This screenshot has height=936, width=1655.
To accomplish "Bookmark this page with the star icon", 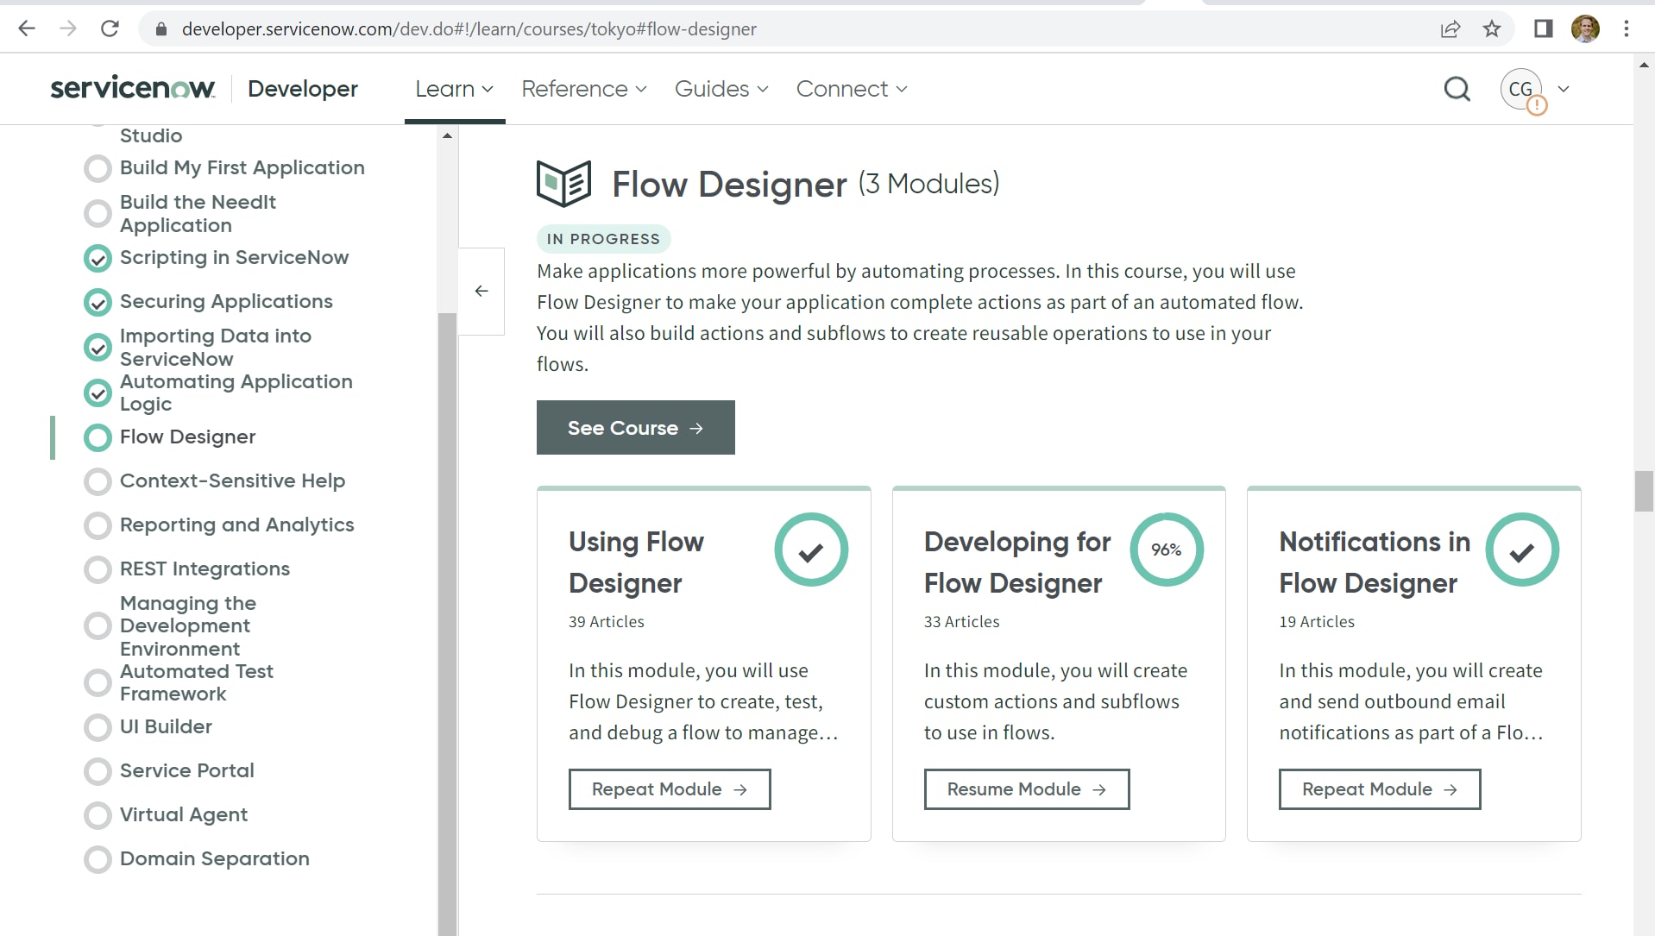I will [1492, 29].
